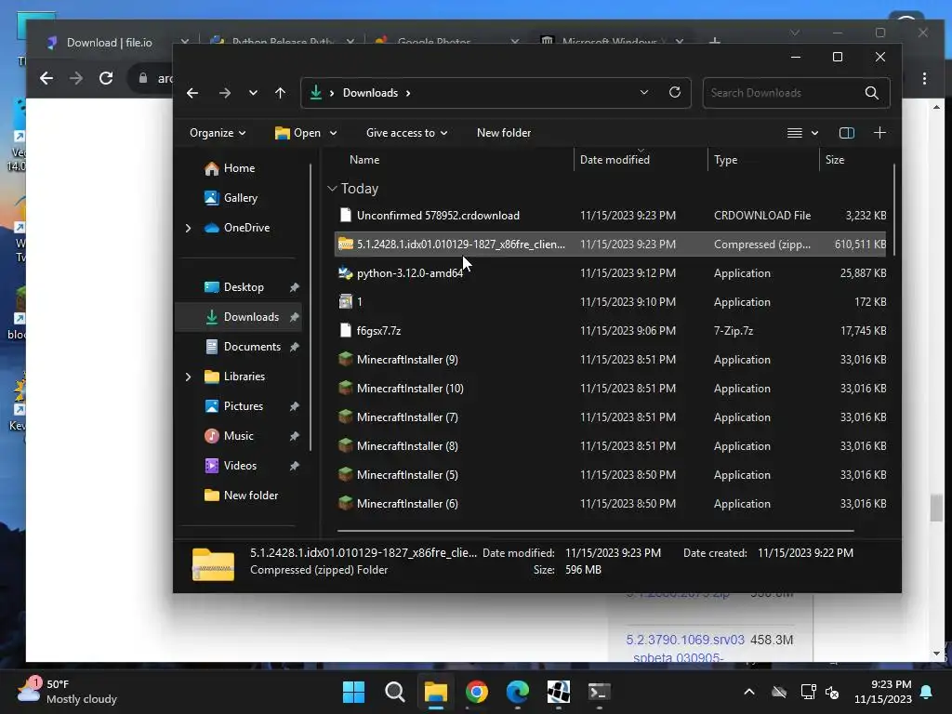Refresh the Downloads folder view
Viewport: 952px width, 714px height.
tap(675, 92)
